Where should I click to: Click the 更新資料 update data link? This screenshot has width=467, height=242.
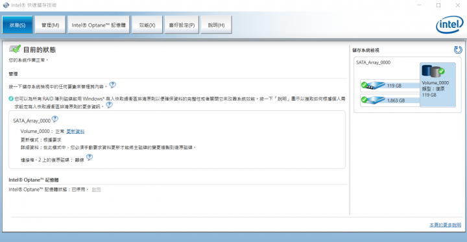pyautogui.click(x=75, y=132)
